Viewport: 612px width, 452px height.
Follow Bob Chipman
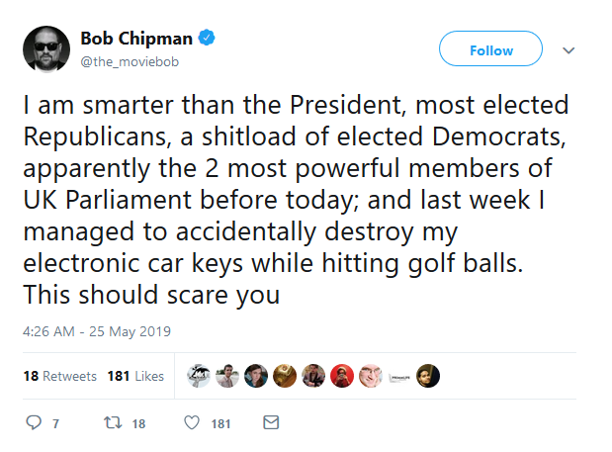[x=490, y=48]
